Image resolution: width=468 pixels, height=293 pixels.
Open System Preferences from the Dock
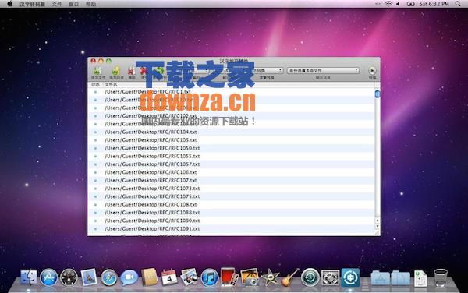pos(330,277)
